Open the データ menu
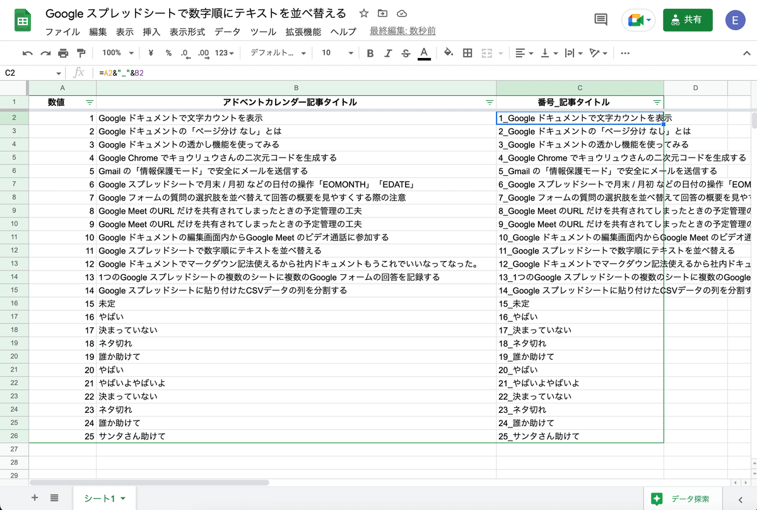Viewport: 757px width, 510px height. click(x=227, y=32)
